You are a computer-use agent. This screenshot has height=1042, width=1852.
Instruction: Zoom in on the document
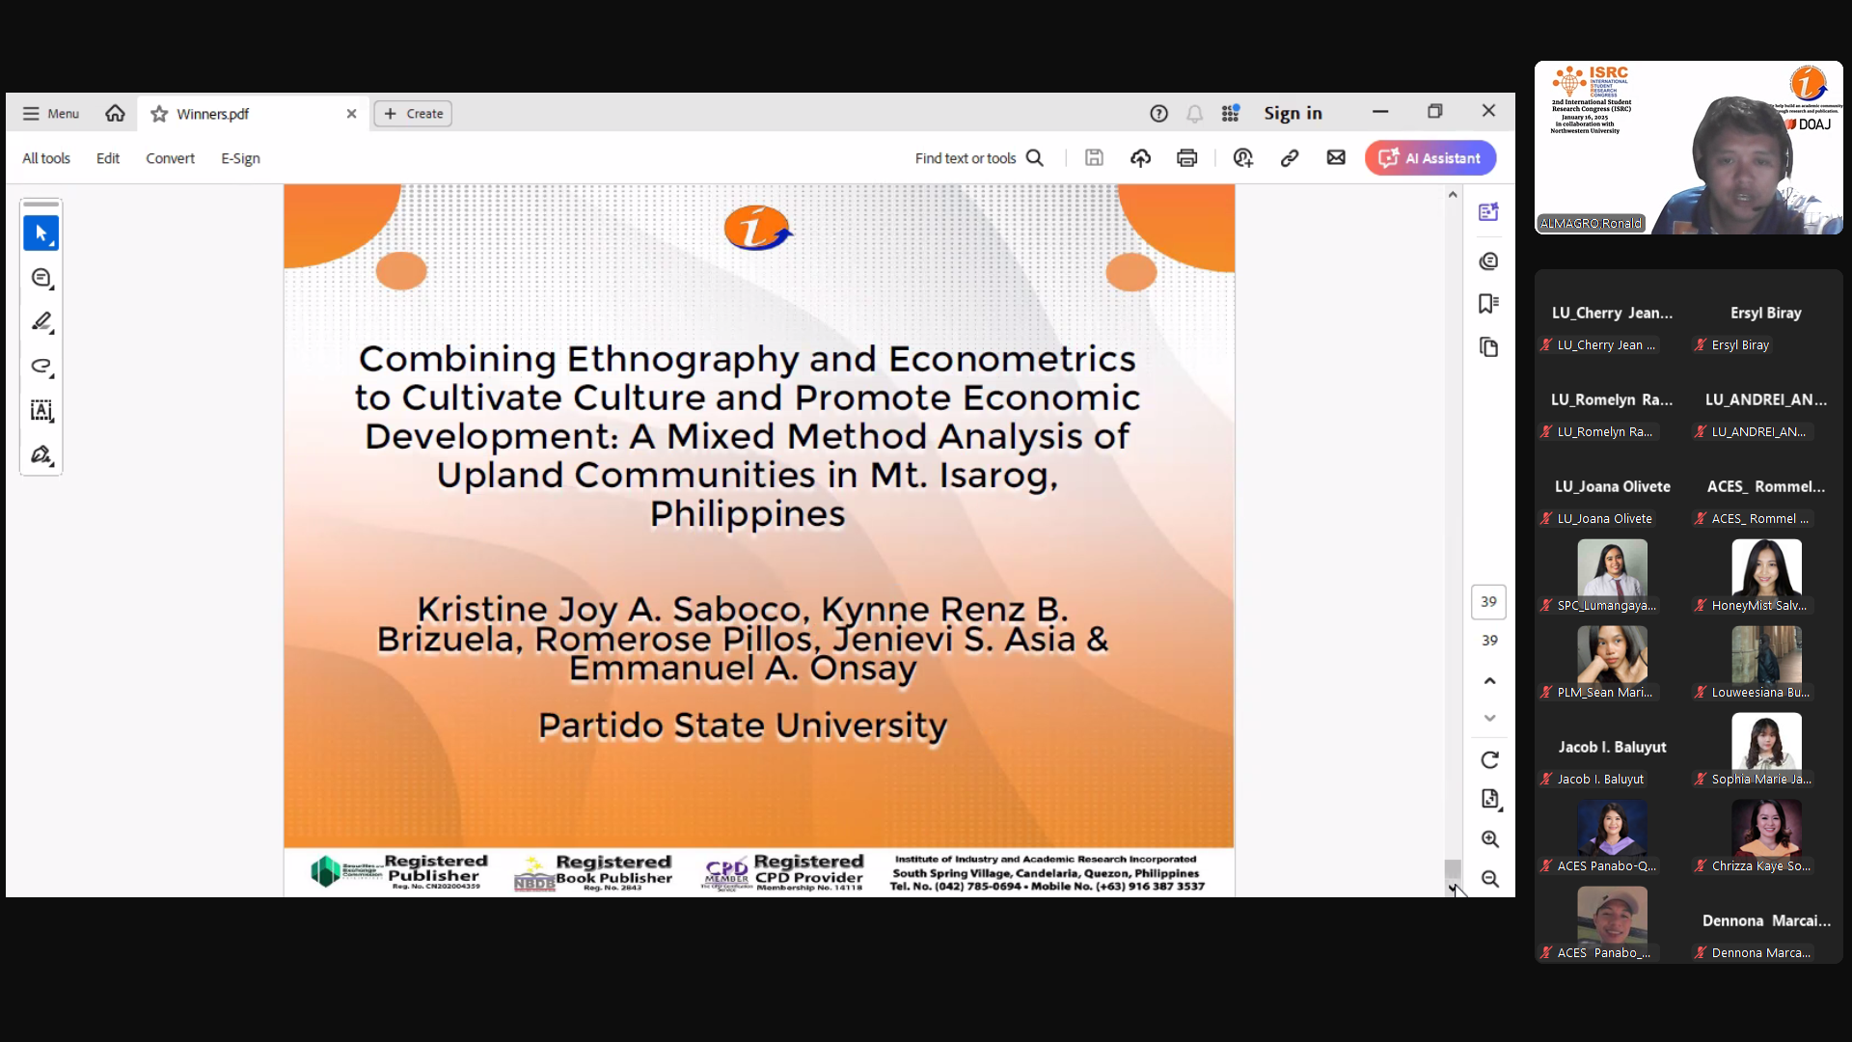[x=1489, y=839]
